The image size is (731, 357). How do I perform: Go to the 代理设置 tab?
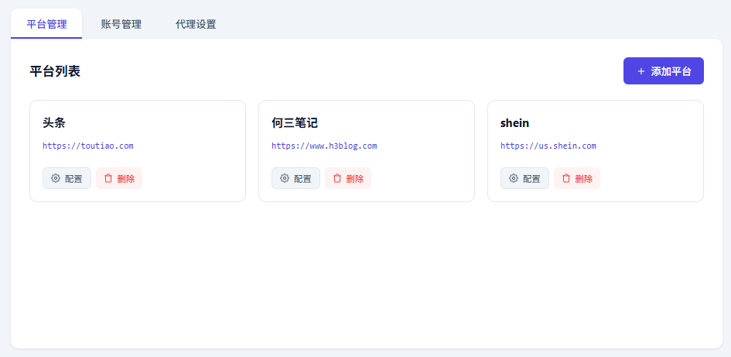(196, 24)
